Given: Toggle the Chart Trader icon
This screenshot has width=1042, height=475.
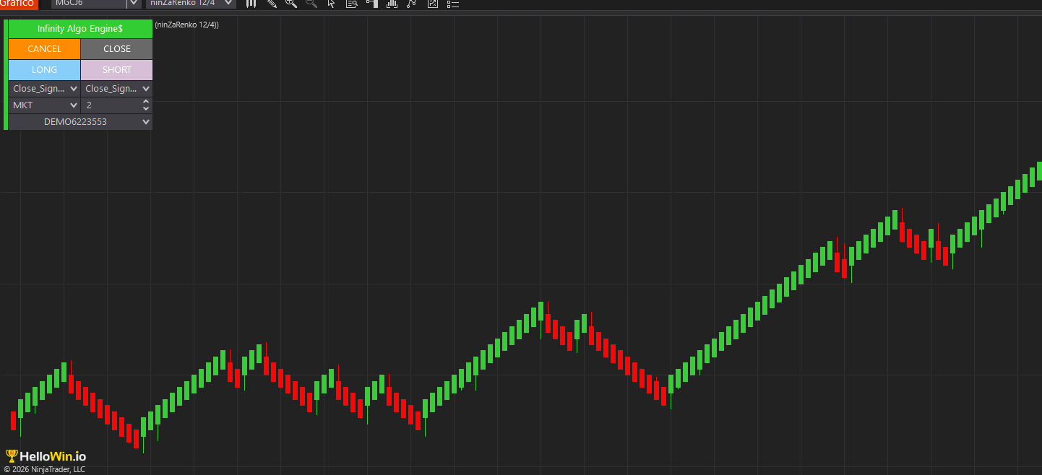Looking at the screenshot, I should (x=372, y=4).
